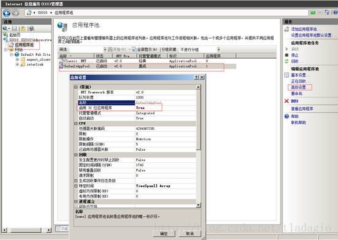Click the scroll-up arrow of the property grid
The image size is (338, 240).
tap(198, 87)
